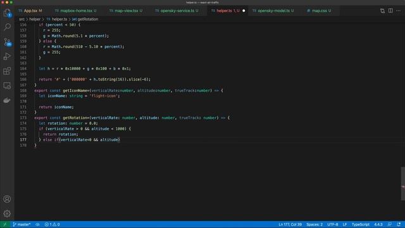
Task: Click the src breadcrumb segment
Action: [22, 19]
